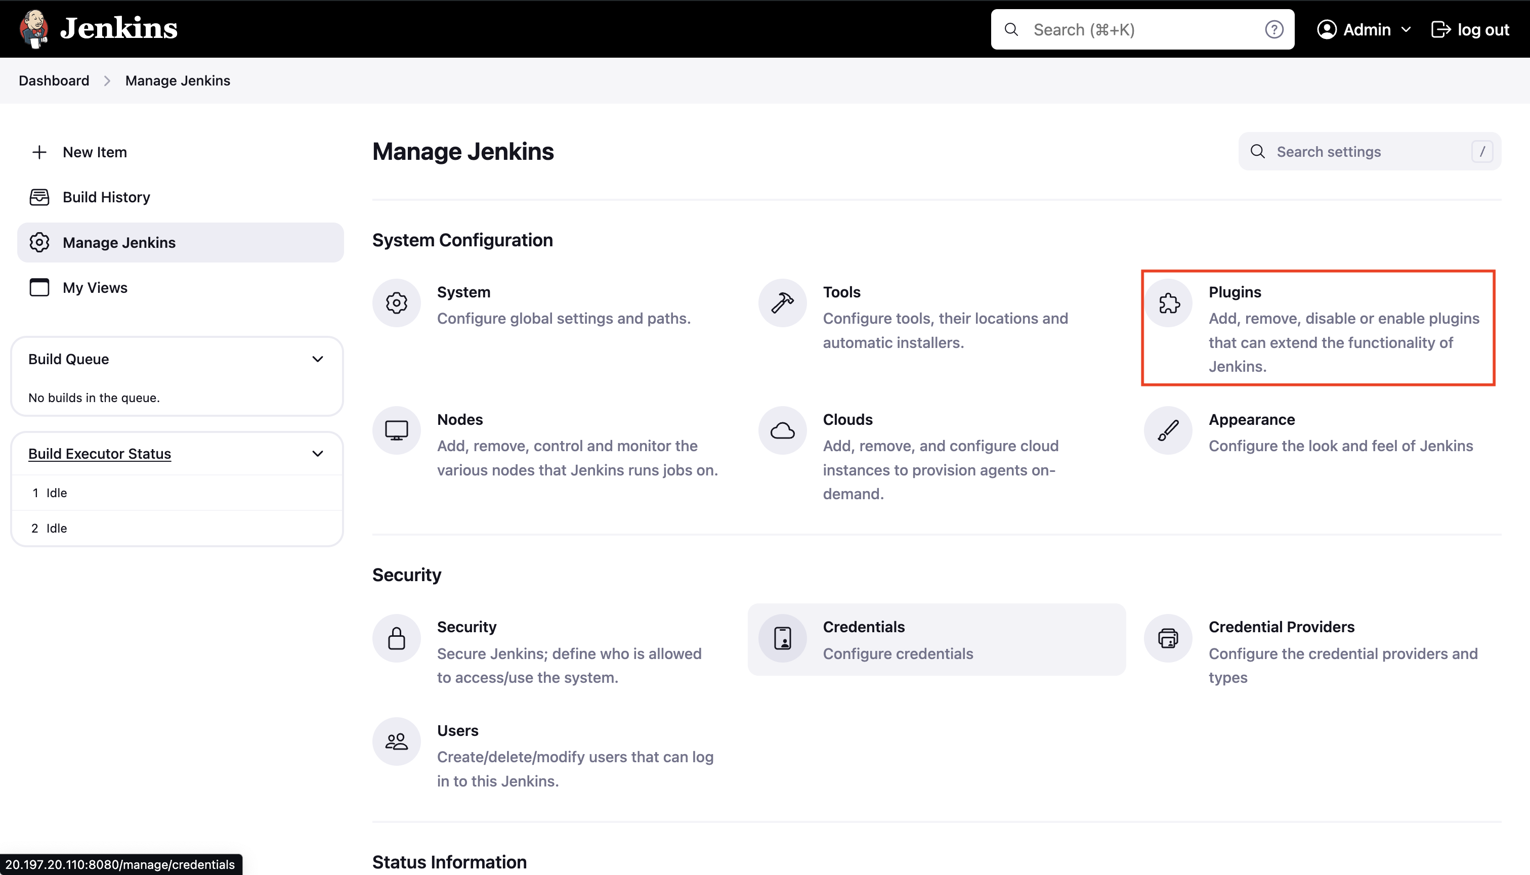
Task: Click the Users people icon
Action: point(396,741)
